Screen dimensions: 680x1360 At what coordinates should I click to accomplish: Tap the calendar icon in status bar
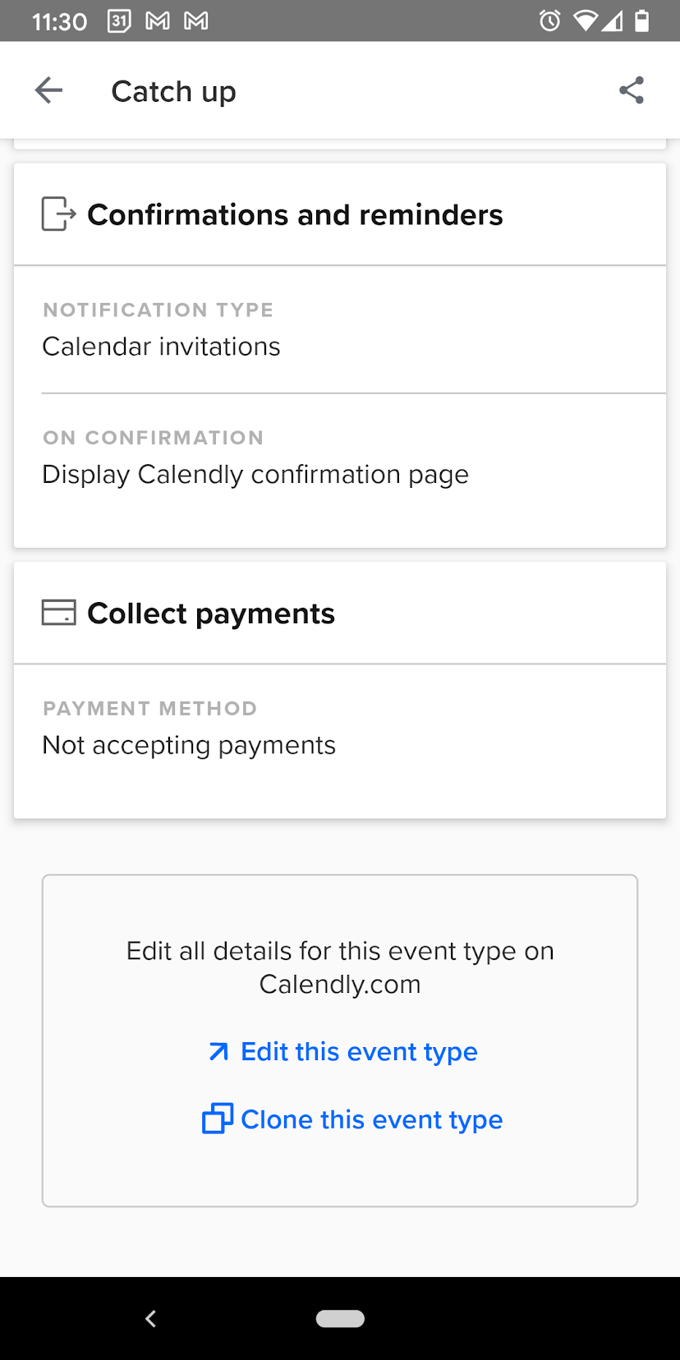(119, 21)
